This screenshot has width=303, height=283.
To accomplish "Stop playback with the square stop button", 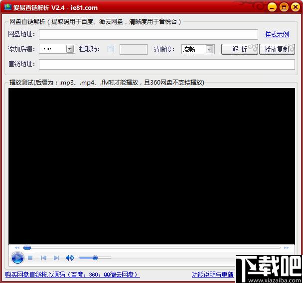I will point(30,258).
